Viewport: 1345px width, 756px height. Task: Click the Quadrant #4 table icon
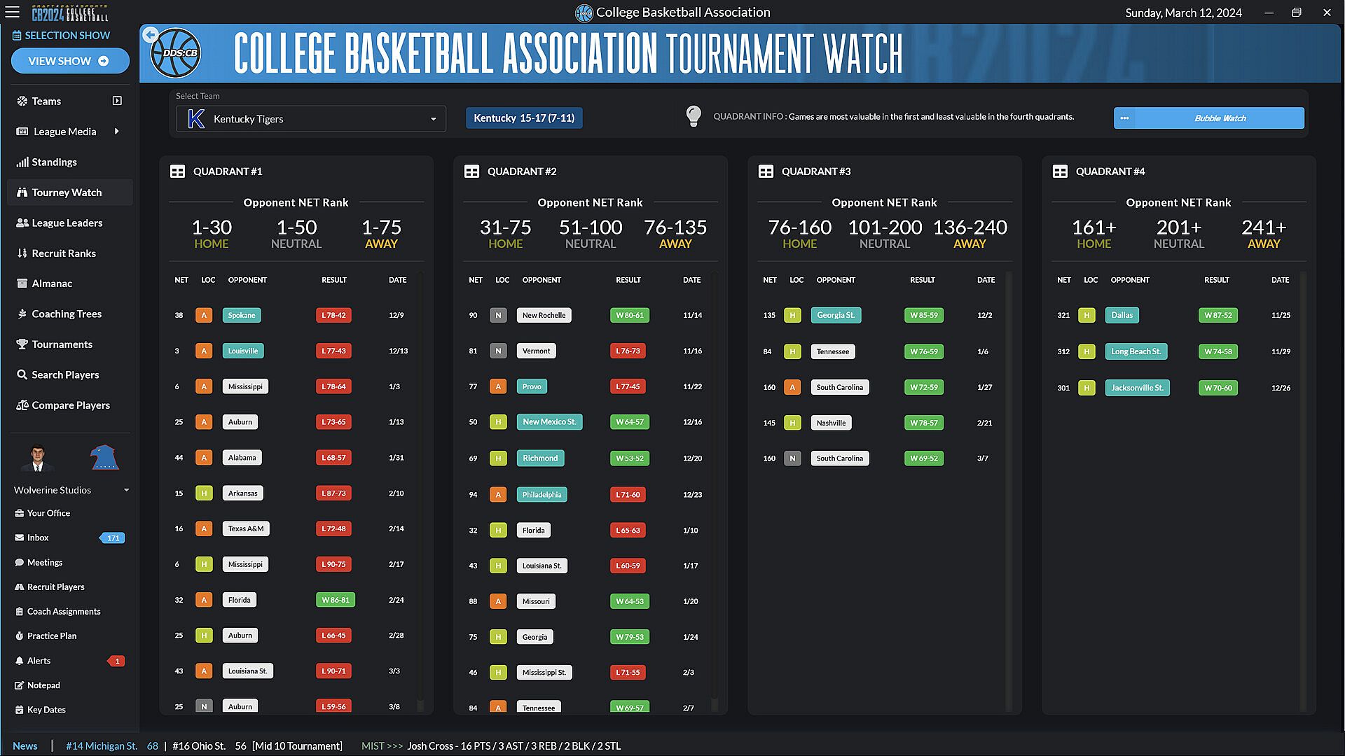point(1060,171)
